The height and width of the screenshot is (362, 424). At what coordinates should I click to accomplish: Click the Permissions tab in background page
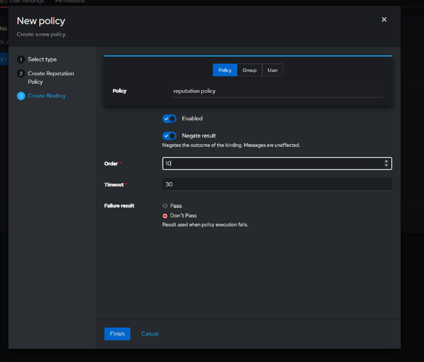(70, 2)
